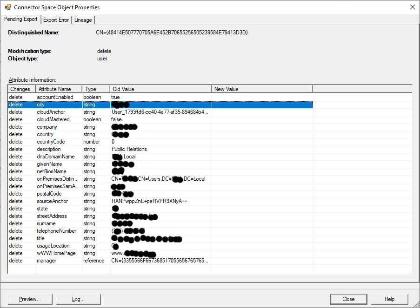Click the Distinguished Name CN value
The width and height of the screenshot is (420, 308).
point(172,33)
